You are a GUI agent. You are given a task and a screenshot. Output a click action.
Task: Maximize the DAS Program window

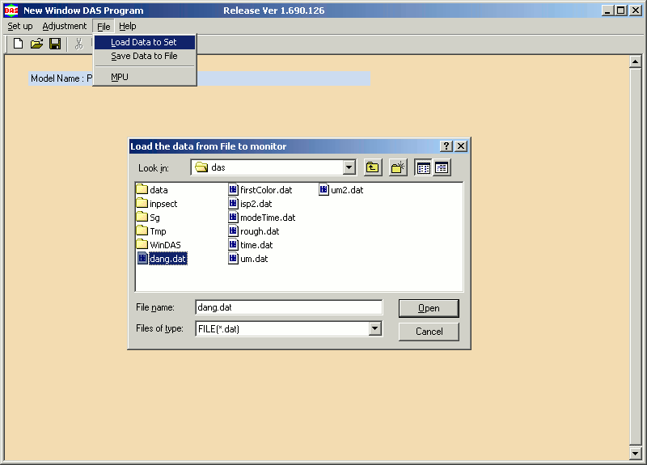coord(620,11)
